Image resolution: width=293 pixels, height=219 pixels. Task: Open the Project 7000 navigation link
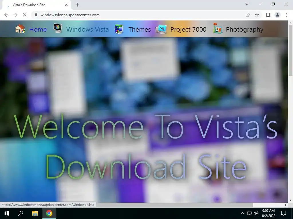point(188,29)
